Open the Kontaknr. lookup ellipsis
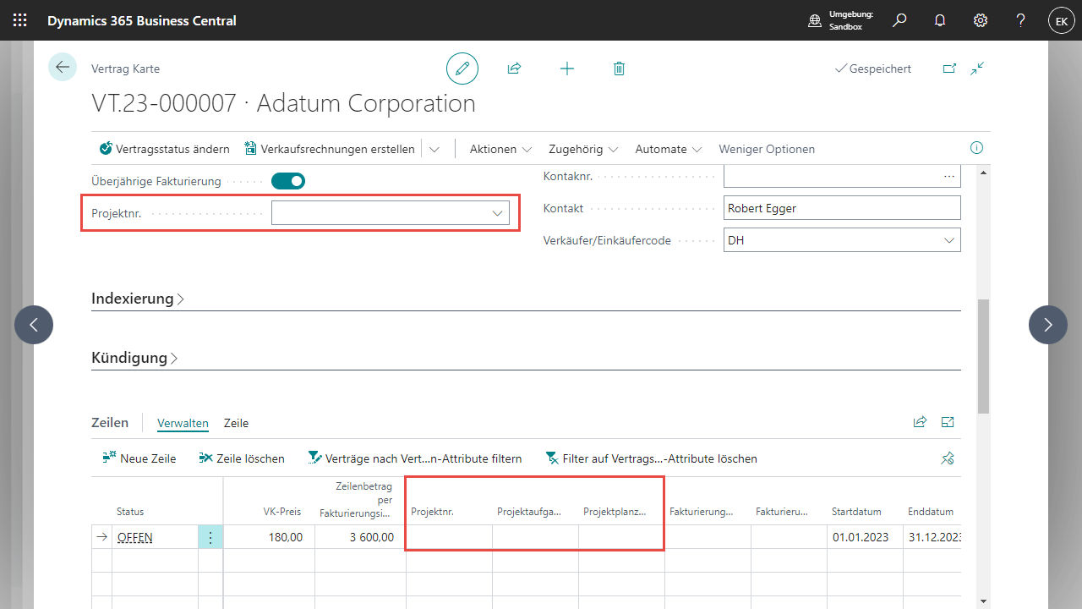The height and width of the screenshot is (609, 1082). [949, 176]
